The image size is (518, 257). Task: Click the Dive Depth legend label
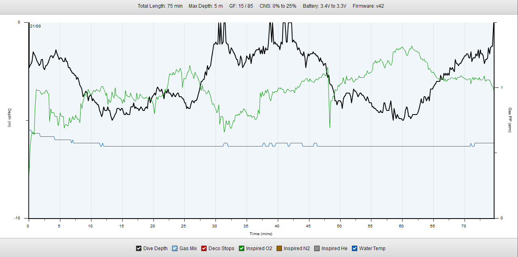click(155, 249)
